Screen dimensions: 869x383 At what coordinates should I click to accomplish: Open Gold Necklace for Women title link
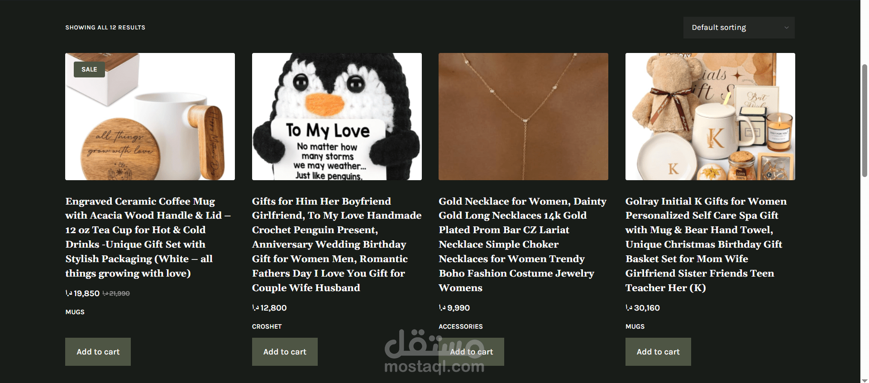point(523,244)
